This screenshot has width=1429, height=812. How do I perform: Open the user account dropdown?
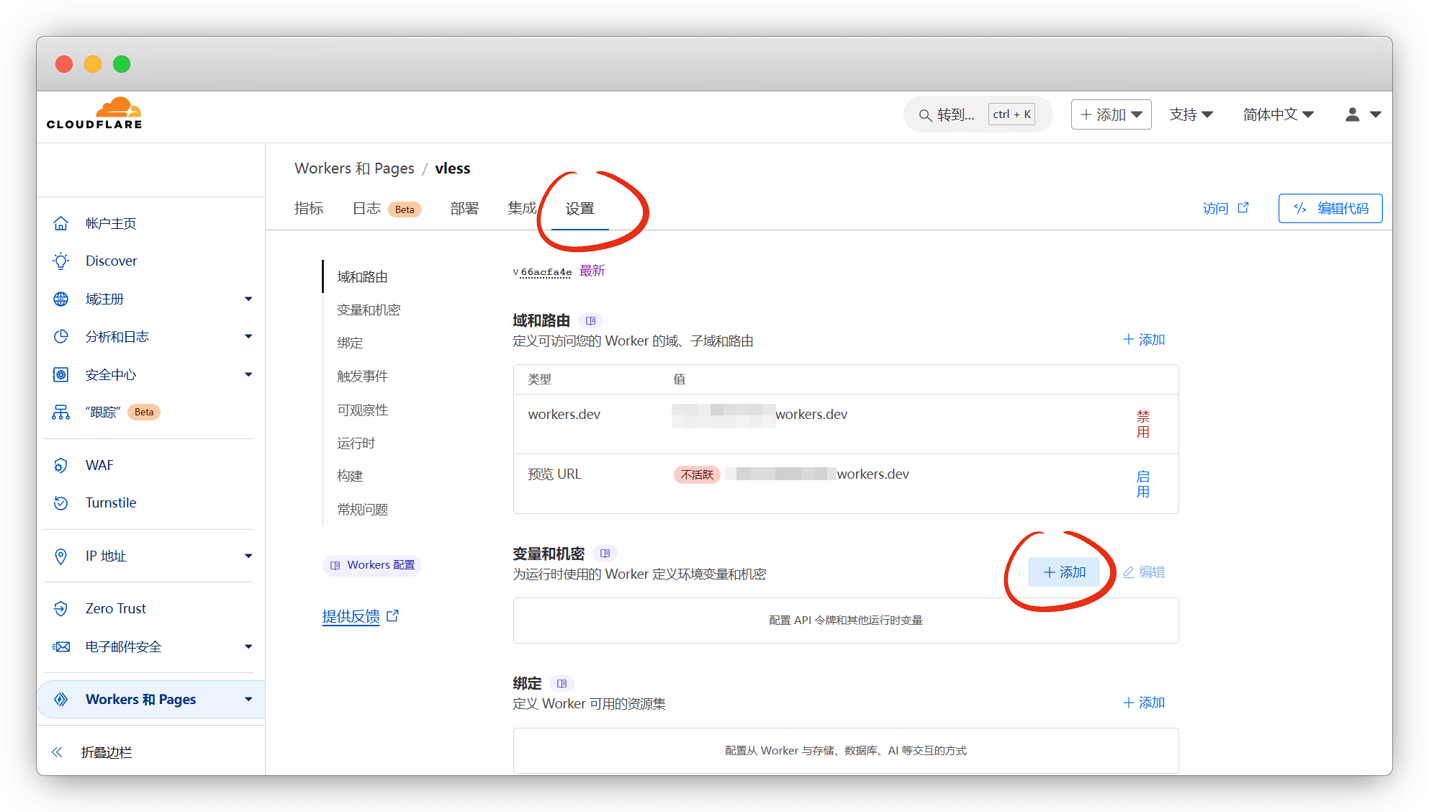click(1363, 114)
